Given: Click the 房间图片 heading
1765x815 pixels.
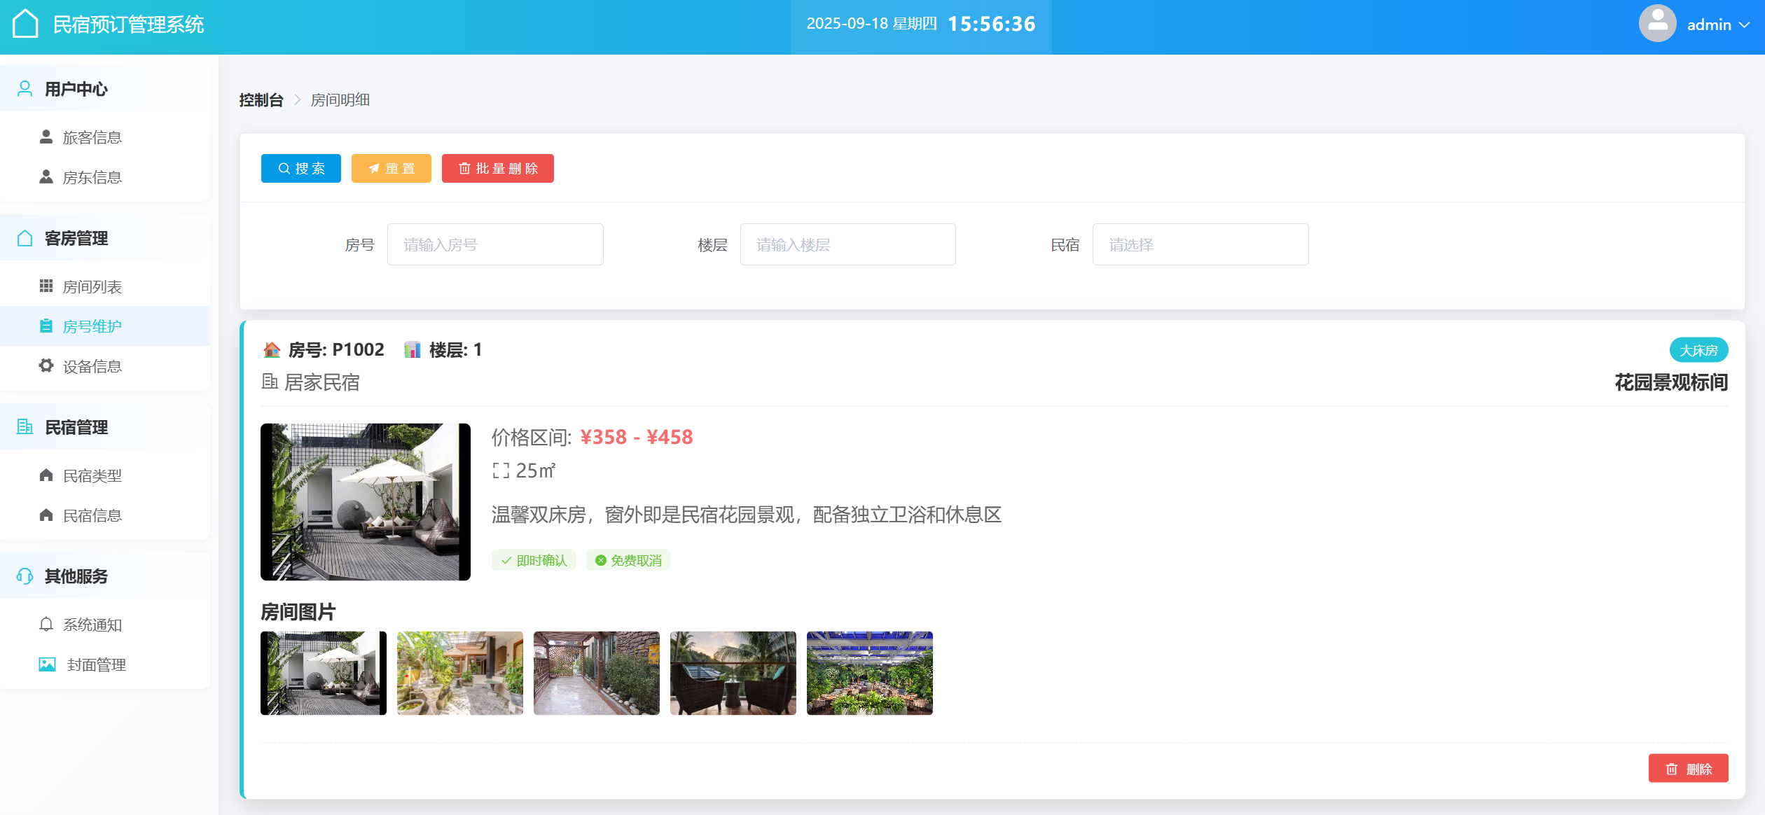Looking at the screenshot, I should tap(298, 612).
